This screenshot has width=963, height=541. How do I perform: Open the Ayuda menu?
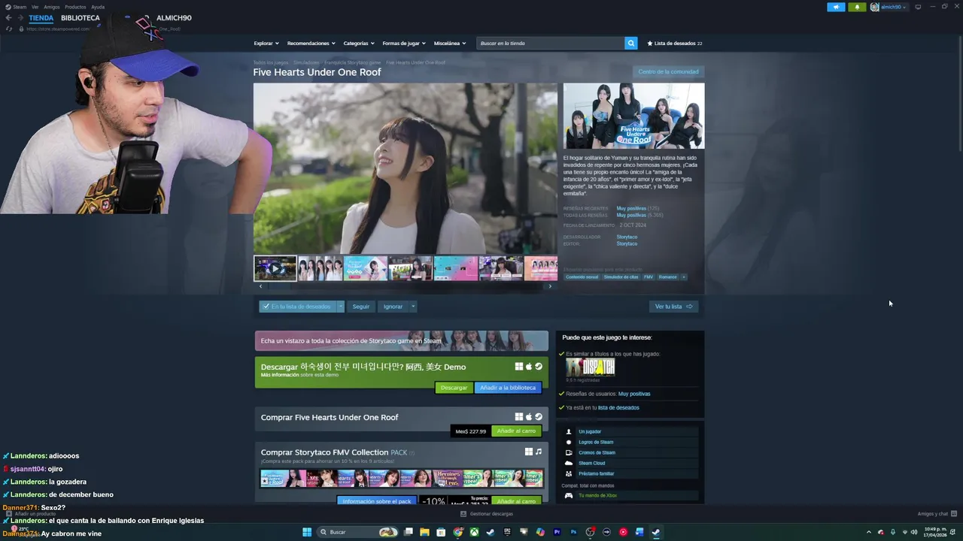pyautogui.click(x=98, y=7)
